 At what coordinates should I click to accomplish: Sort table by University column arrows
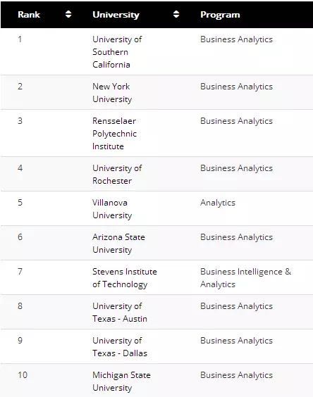[176, 14]
